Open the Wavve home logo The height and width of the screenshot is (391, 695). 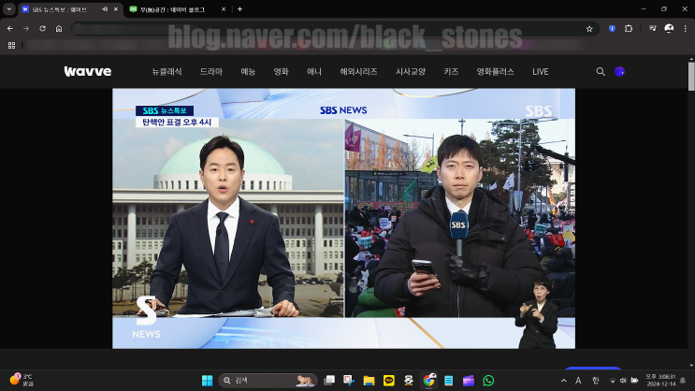click(x=88, y=71)
